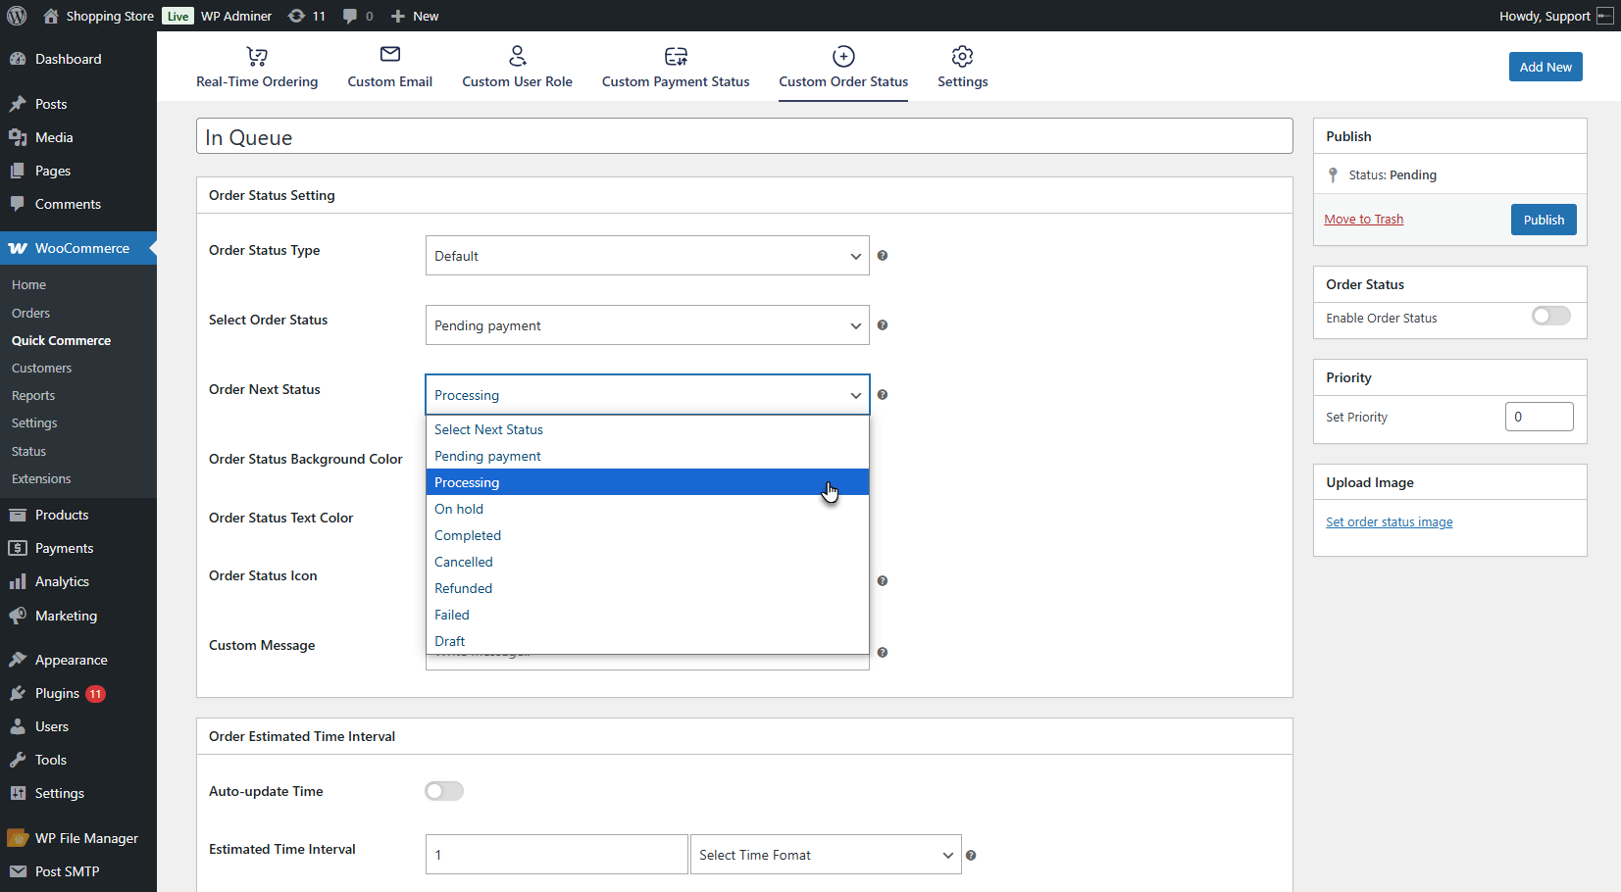Viewport: 1621px width, 892px height.
Task: Click the Set order status image link
Action: [x=1389, y=522]
